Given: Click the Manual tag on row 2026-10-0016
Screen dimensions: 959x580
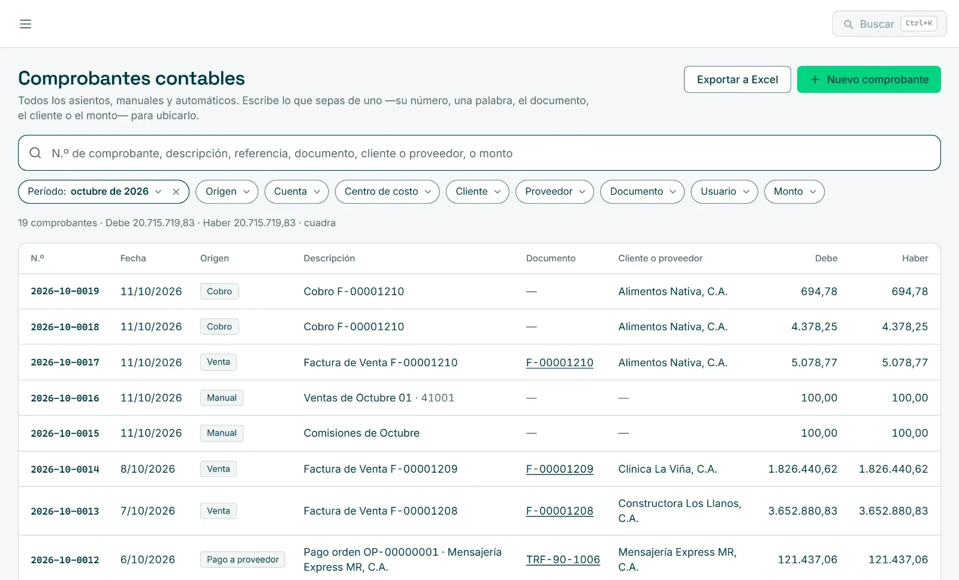Looking at the screenshot, I should (x=222, y=398).
